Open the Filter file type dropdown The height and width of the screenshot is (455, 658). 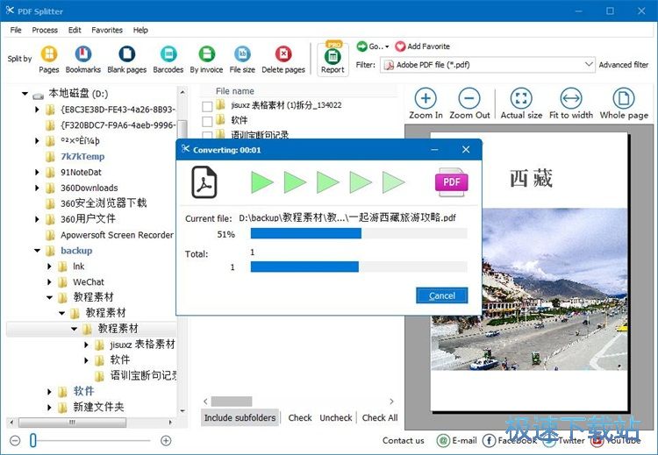[x=589, y=65]
